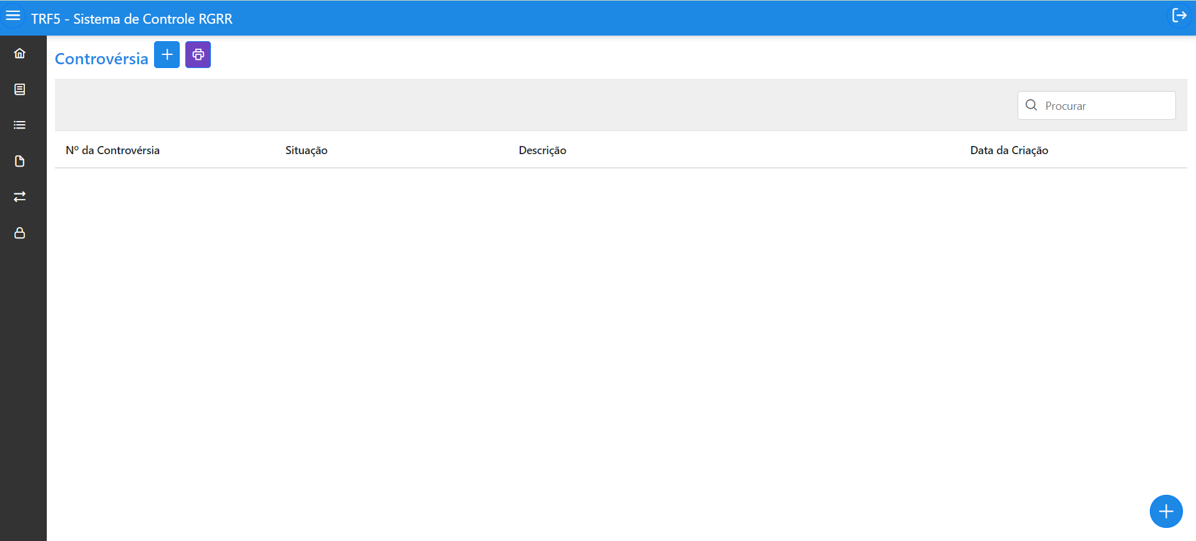Click the logout icon in the header
The height and width of the screenshot is (541, 1196).
tap(1179, 16)
